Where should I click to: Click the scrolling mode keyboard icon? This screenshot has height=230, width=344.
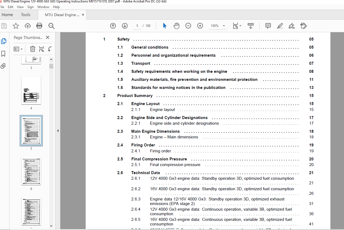pos(250,26)
